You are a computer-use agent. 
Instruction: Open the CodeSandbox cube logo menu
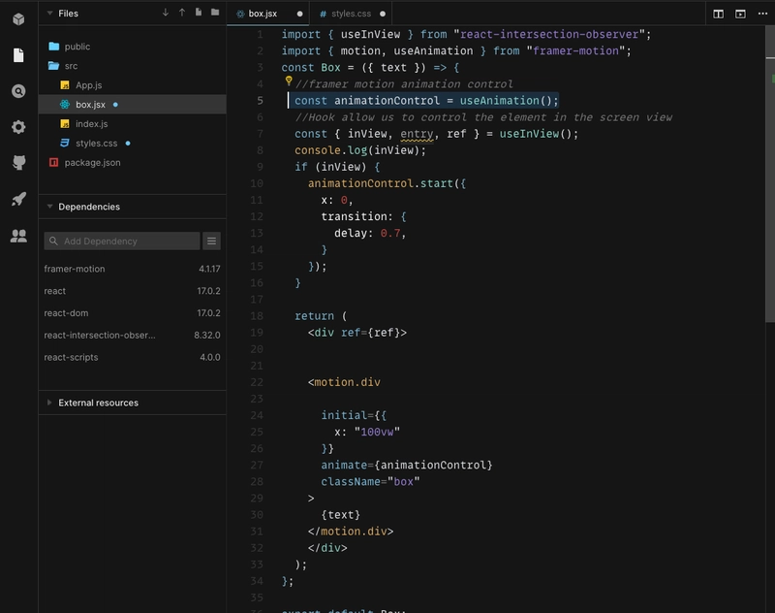tap(18, 18)
